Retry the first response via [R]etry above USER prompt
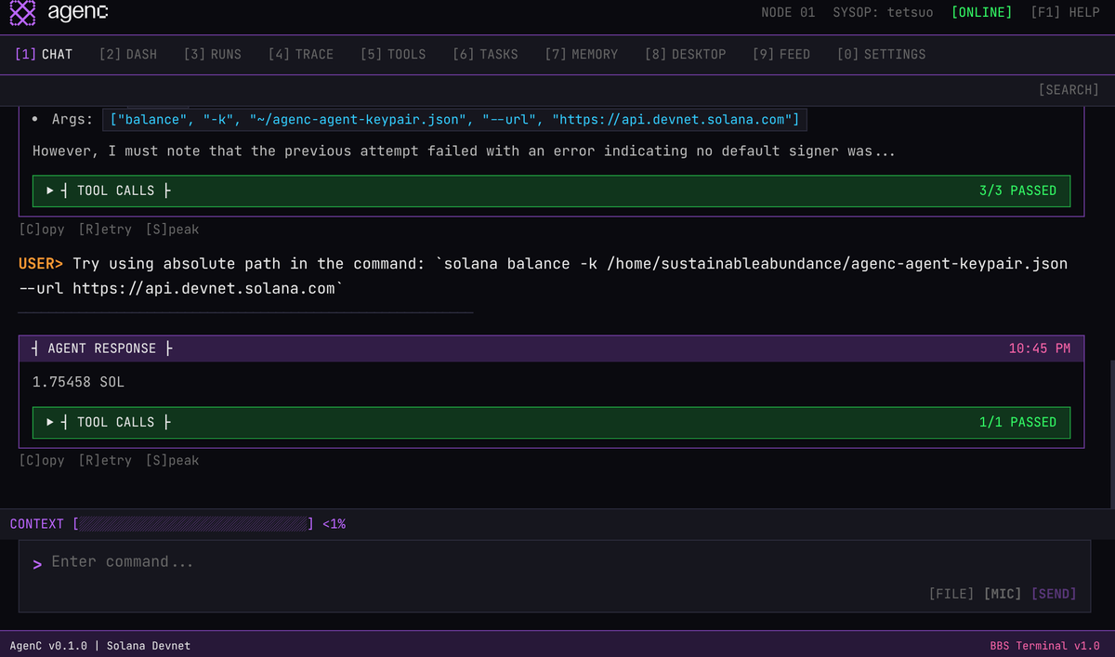The height and width of the screenshot is (657, 1115). coord(105,229)
